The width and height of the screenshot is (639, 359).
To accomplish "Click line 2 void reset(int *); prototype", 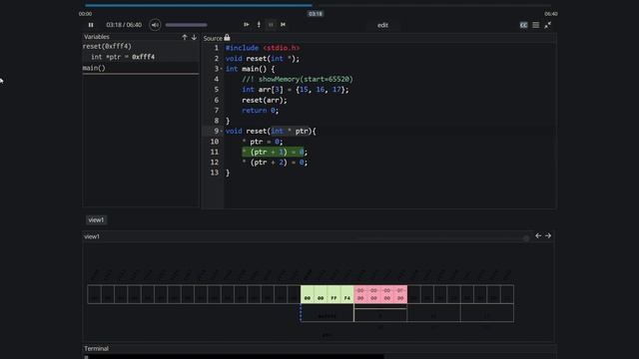I will click(263, 59).
